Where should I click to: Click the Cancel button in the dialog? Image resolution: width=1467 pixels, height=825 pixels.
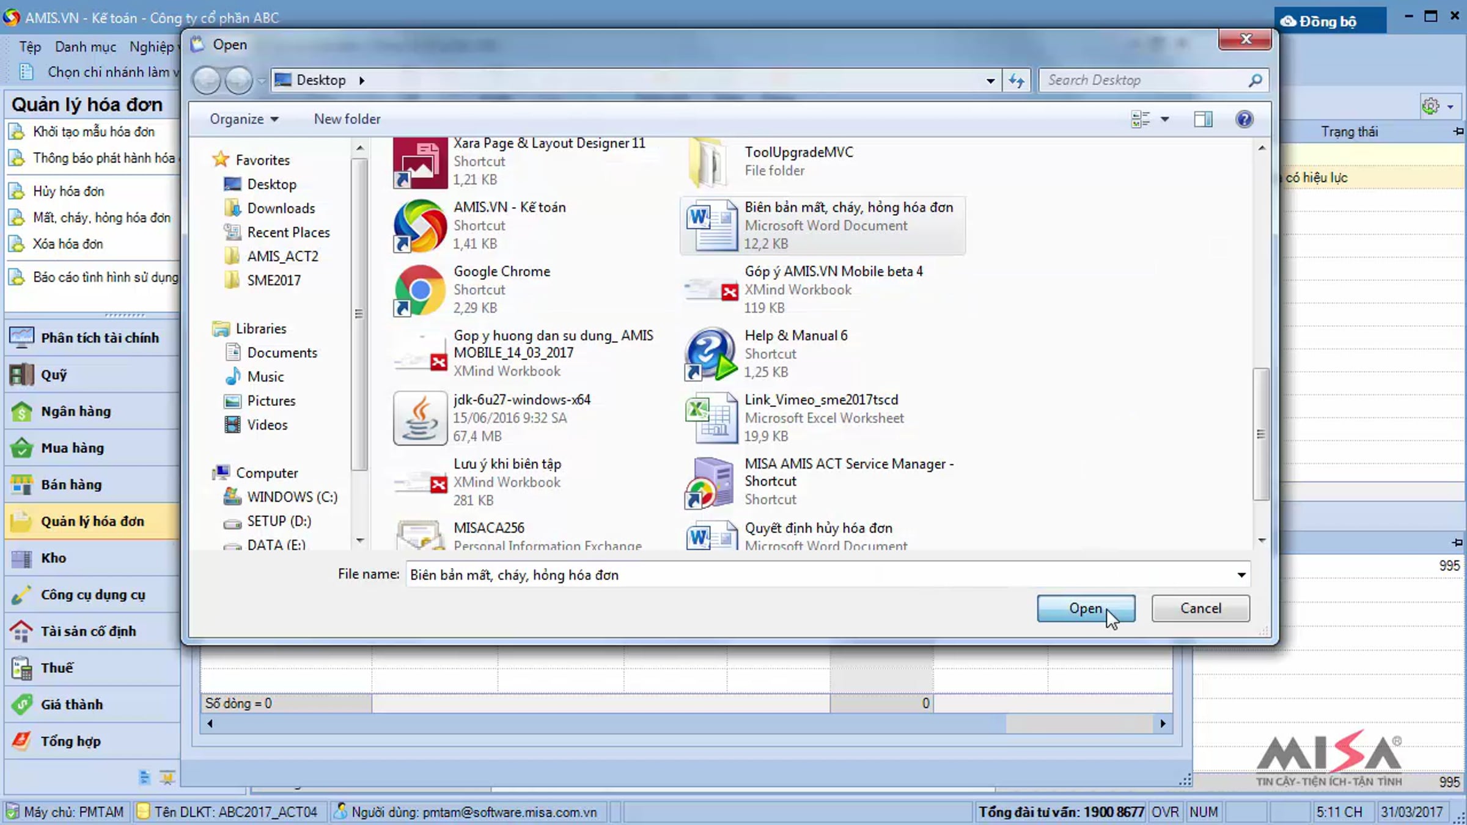point(1200,609)
